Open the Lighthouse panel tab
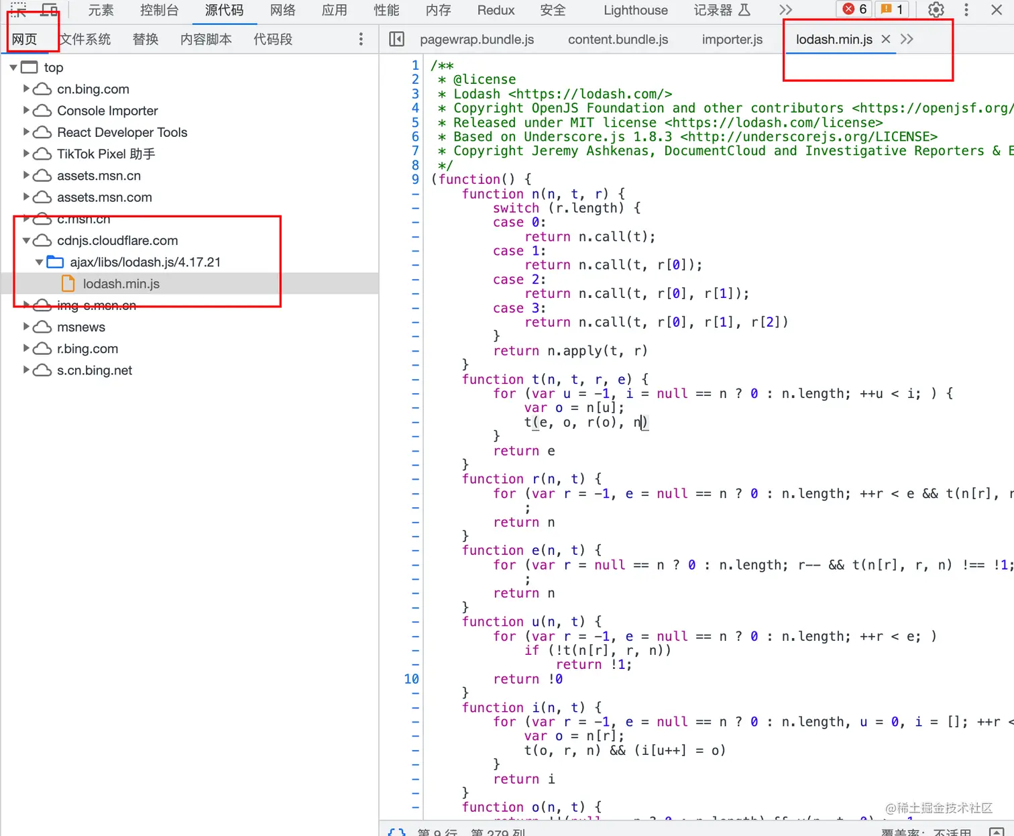1014x836 pixels. [x=636, y=10]
